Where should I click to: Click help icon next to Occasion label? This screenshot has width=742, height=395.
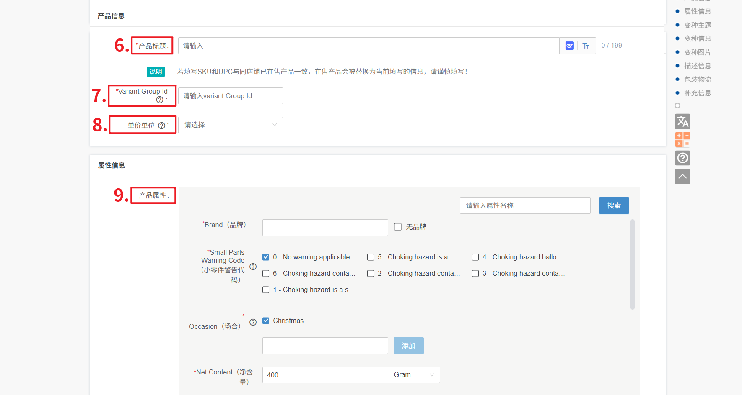pos(253,322)
